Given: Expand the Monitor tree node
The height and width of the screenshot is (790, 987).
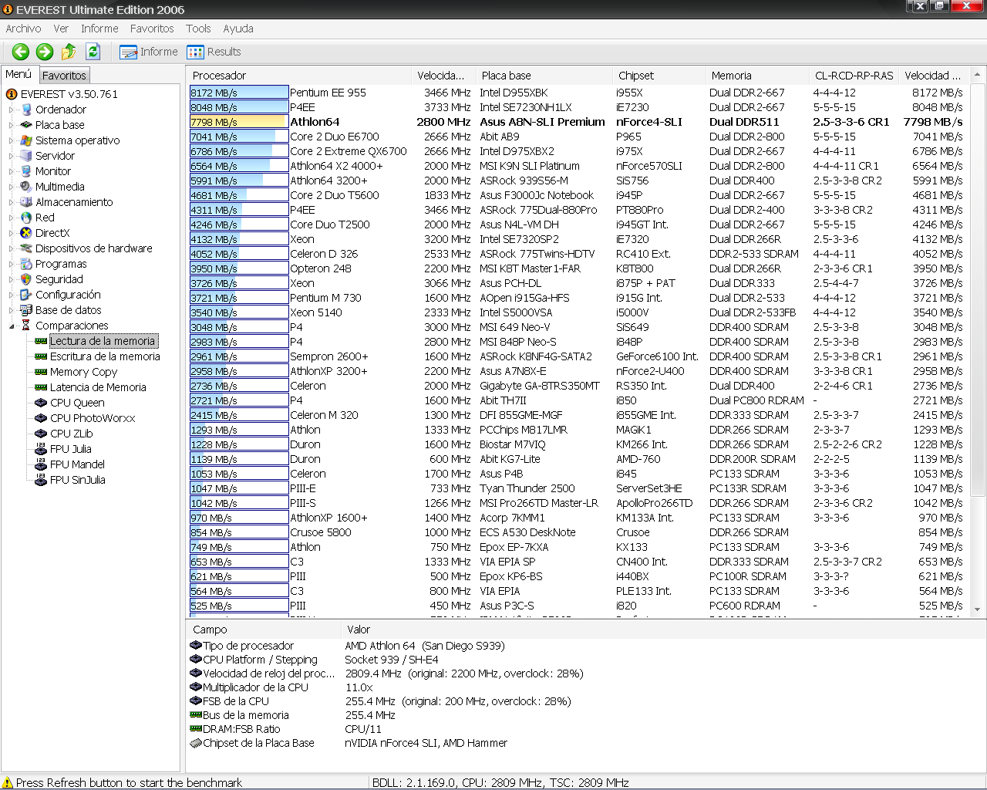Looking at the screenshot, I should click(x=12, y=171).
